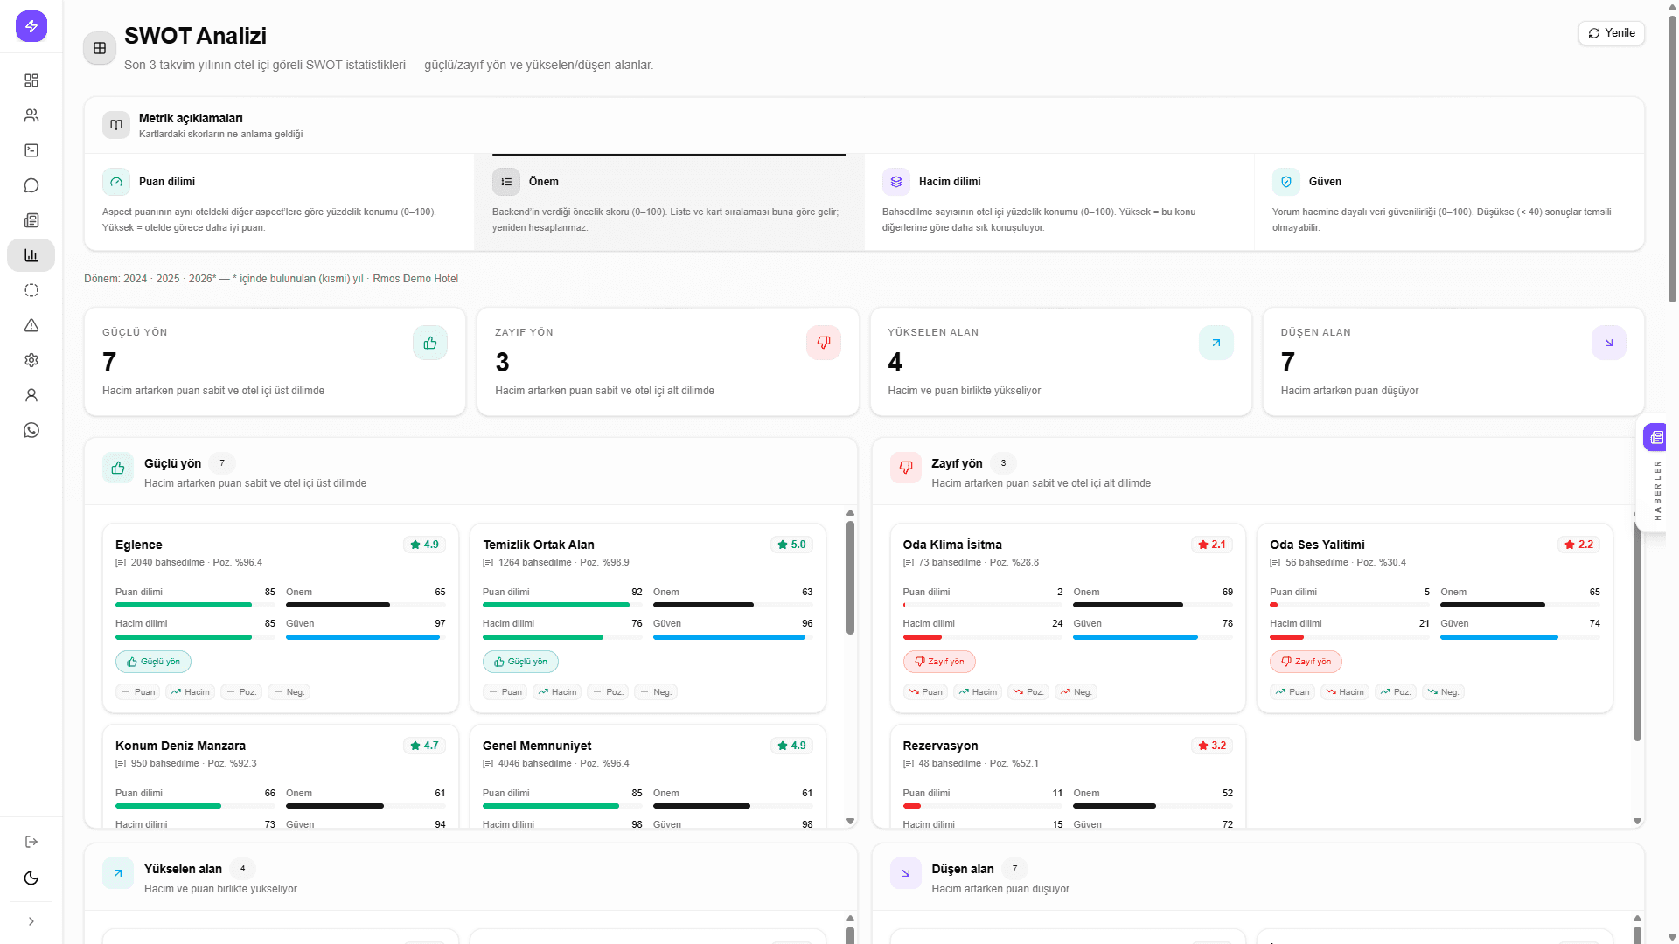Open the users icon in sidebar
The height and width of the screenshot is (944, 1679).
[x=31, y=115]
